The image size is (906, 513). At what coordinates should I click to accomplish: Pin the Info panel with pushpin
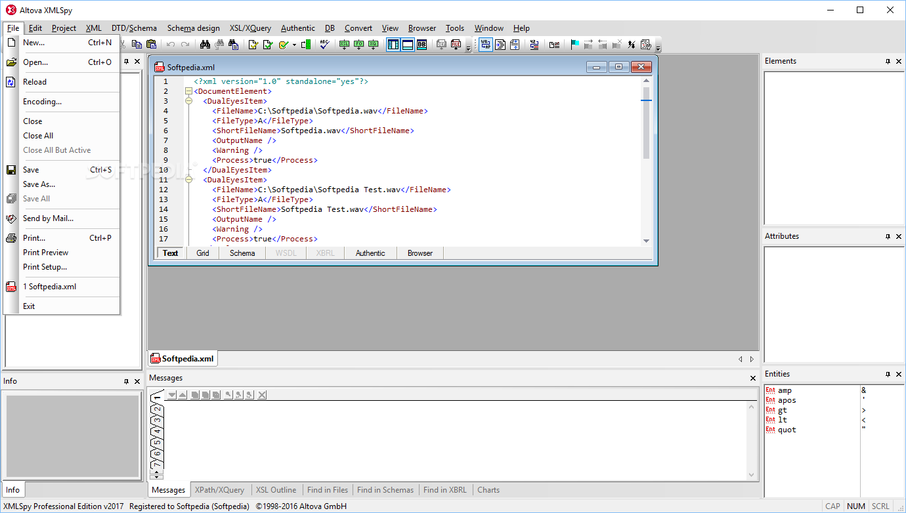[126, 381]
